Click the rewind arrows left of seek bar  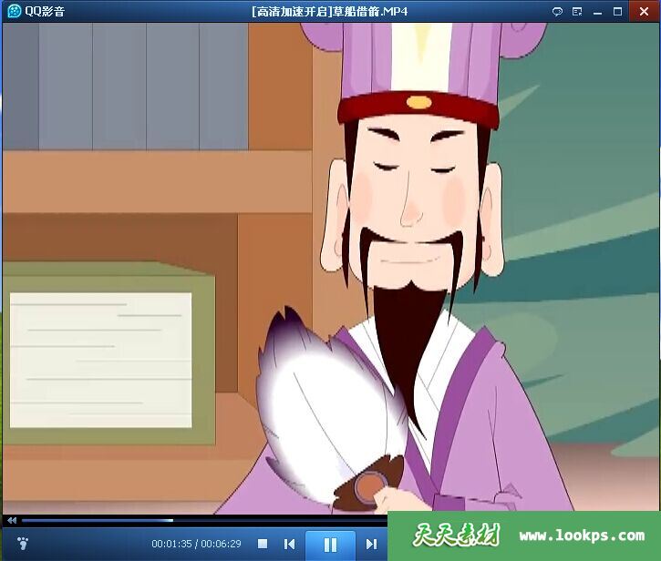pyautogui.click(x=12, y=521)
